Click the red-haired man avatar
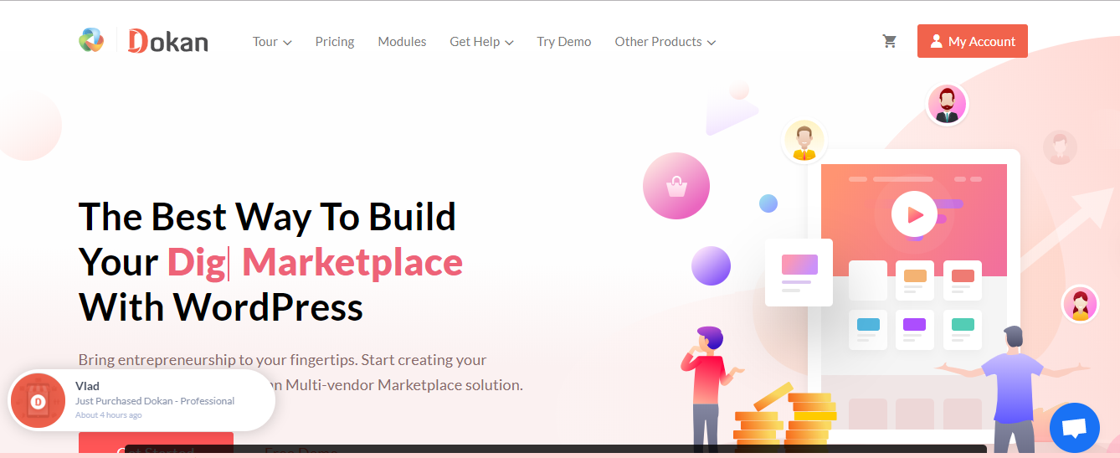 pos(947,105)
